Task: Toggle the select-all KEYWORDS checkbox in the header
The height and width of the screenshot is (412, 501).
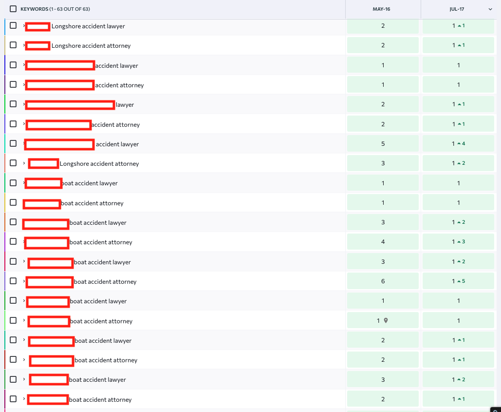Action: point(13,9)
